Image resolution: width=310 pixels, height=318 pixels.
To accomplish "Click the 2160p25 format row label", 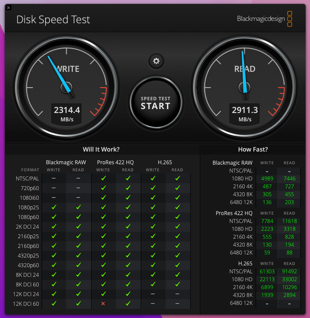I will click(x=28, y=236).
